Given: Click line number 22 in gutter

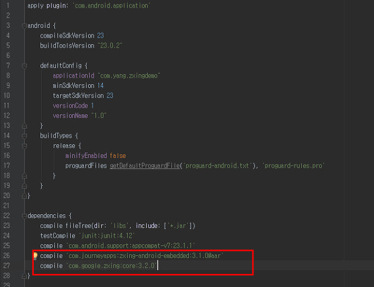Looking at the screenshot, I should pyautogui.click(x=7, y=216).
